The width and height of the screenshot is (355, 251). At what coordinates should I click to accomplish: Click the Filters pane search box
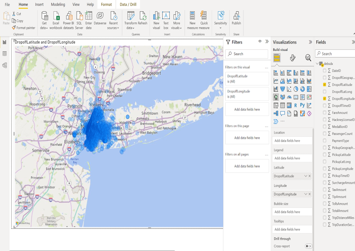coord(247,54)
